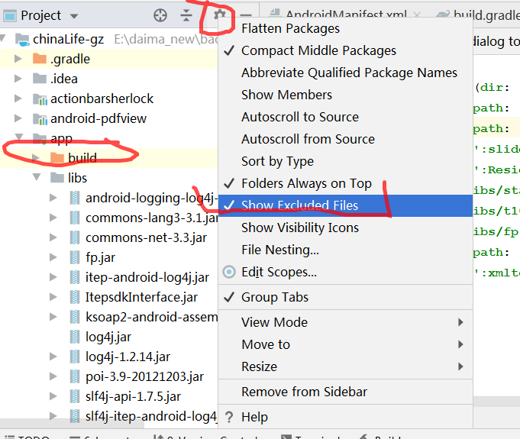This screenshot has height=439, width=520.
Task: Click the chinaLife-gz project icon
Action: click(x=22, y=40)
